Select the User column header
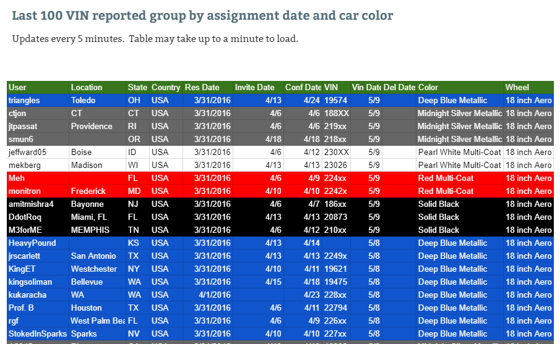The image size is (560, 344). click(x=38, y=87)
